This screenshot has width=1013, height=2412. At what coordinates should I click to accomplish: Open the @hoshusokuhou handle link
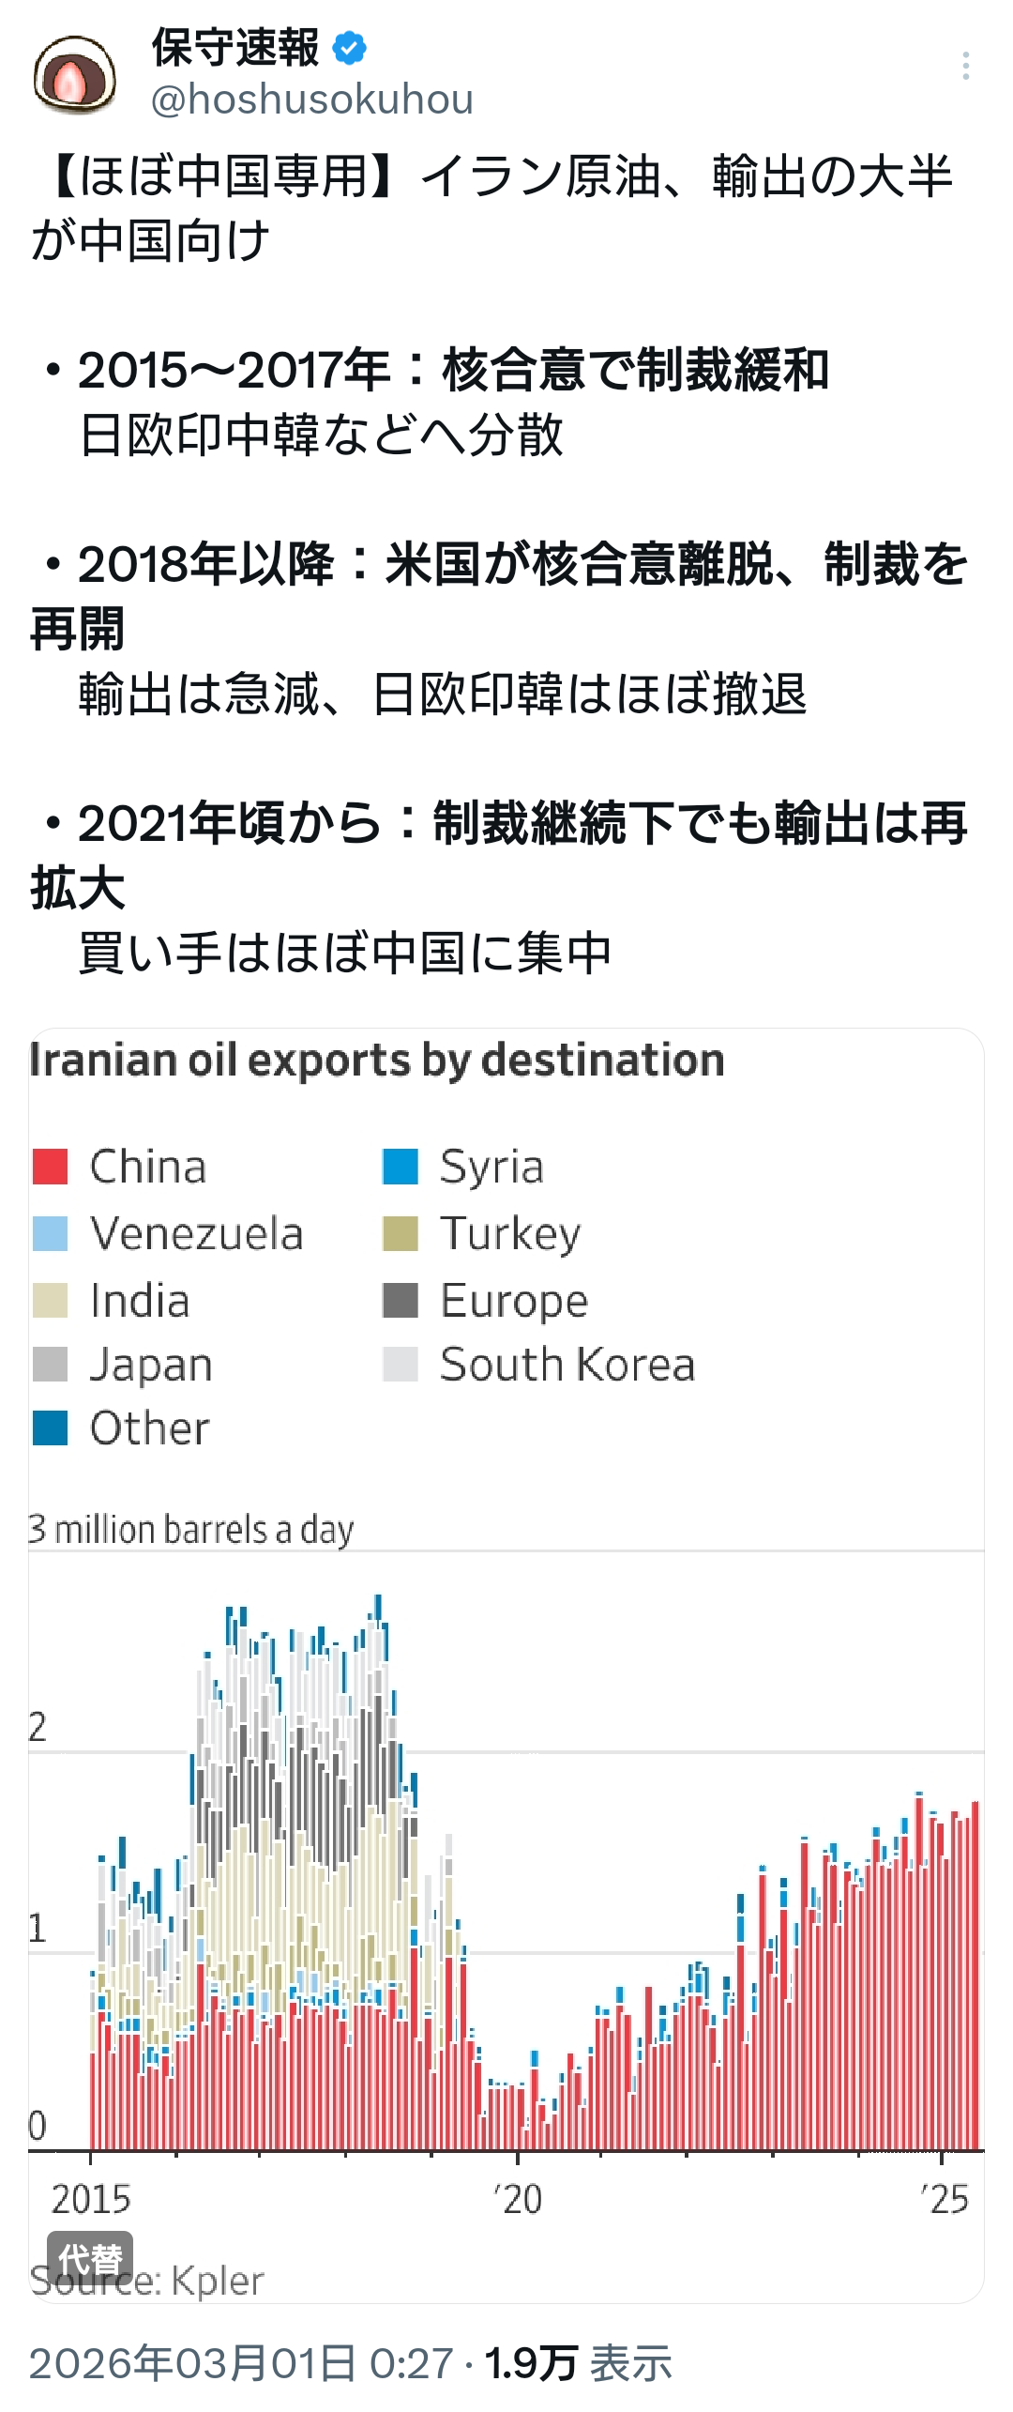(312, 99)
